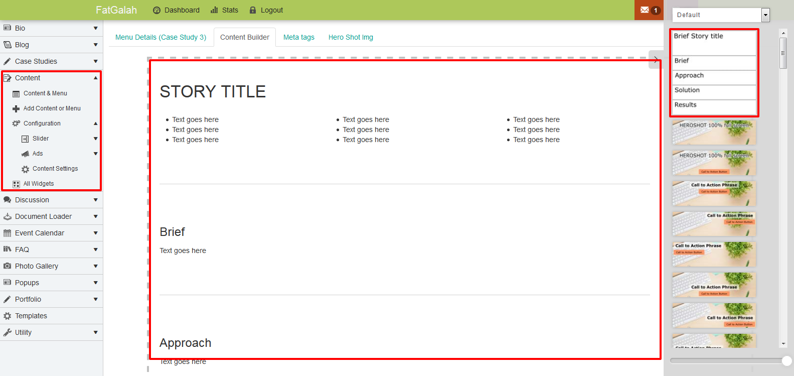Click the Content Settings gear icon

point(25,169)
